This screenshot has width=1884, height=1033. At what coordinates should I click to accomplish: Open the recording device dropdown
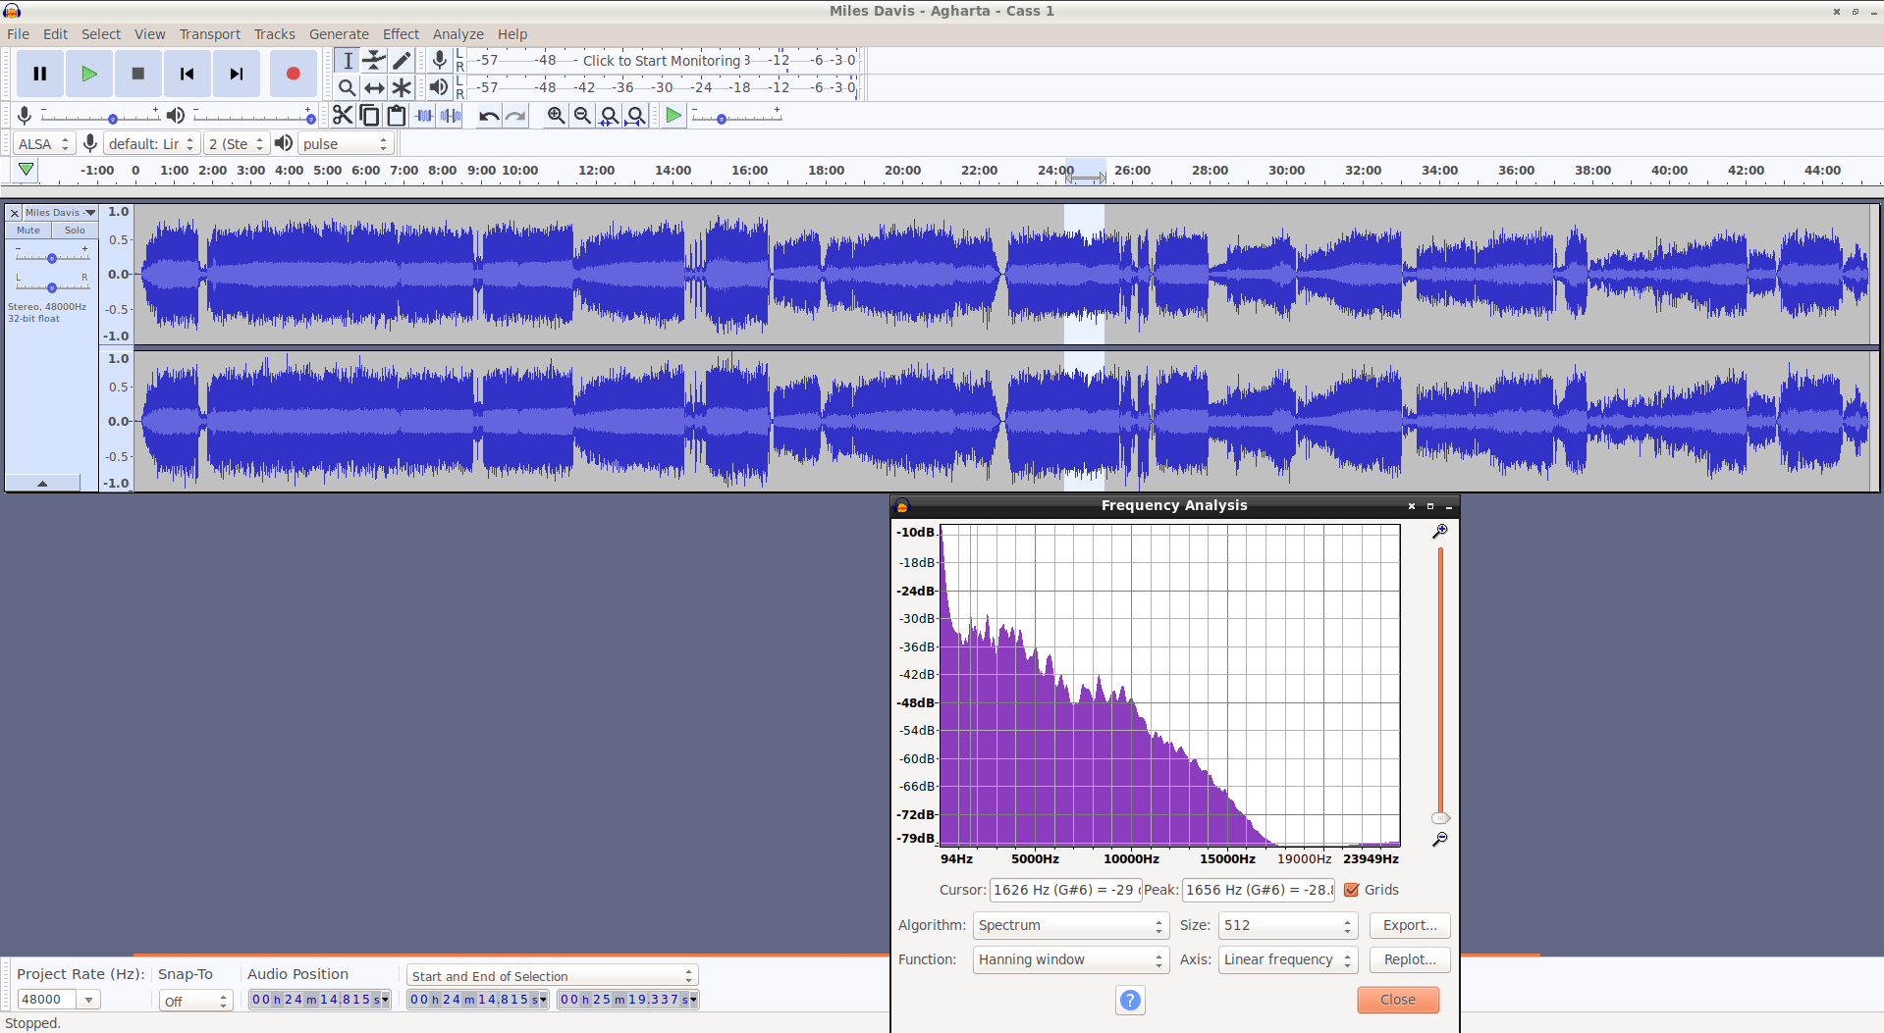coord(151,144)
